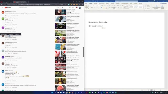
Task: Show paragraph marks in Word
Action: [x=122, y=6]
